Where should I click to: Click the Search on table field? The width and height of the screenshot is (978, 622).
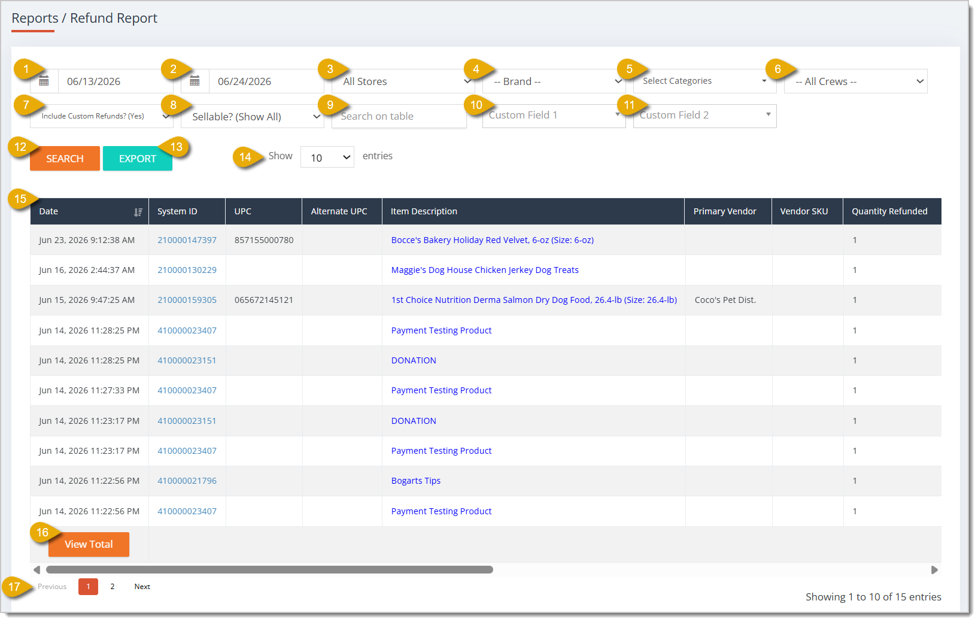[x=399, y=116]
